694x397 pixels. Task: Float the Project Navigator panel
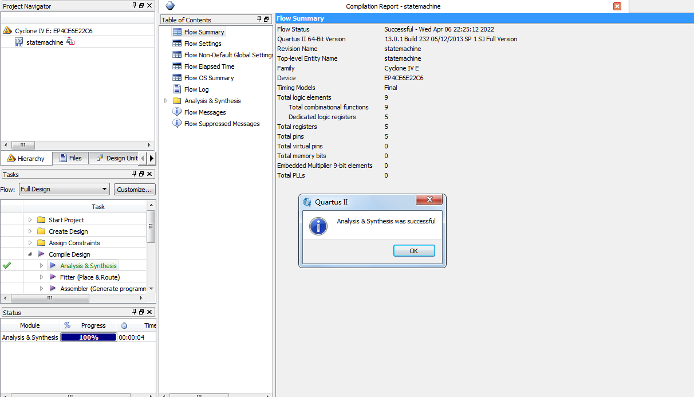tap(141, 6)
